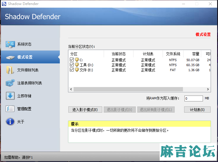Select the 1.36 GB capacity cell
The height and width of the screenshot is (162, 218).
point(194,70)
